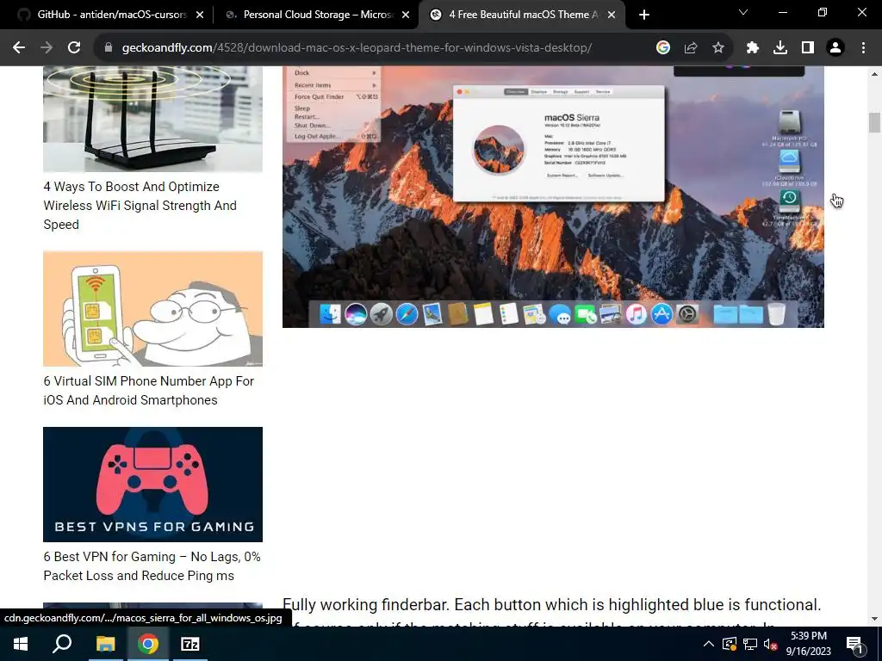Open 7-Zip from the taskbar
This screenshot has width=882, height=661.
point(190,644)
